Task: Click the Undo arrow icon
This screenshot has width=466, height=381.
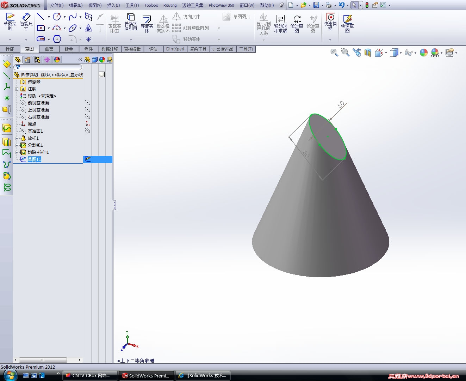Action: [x=341, y=5]
